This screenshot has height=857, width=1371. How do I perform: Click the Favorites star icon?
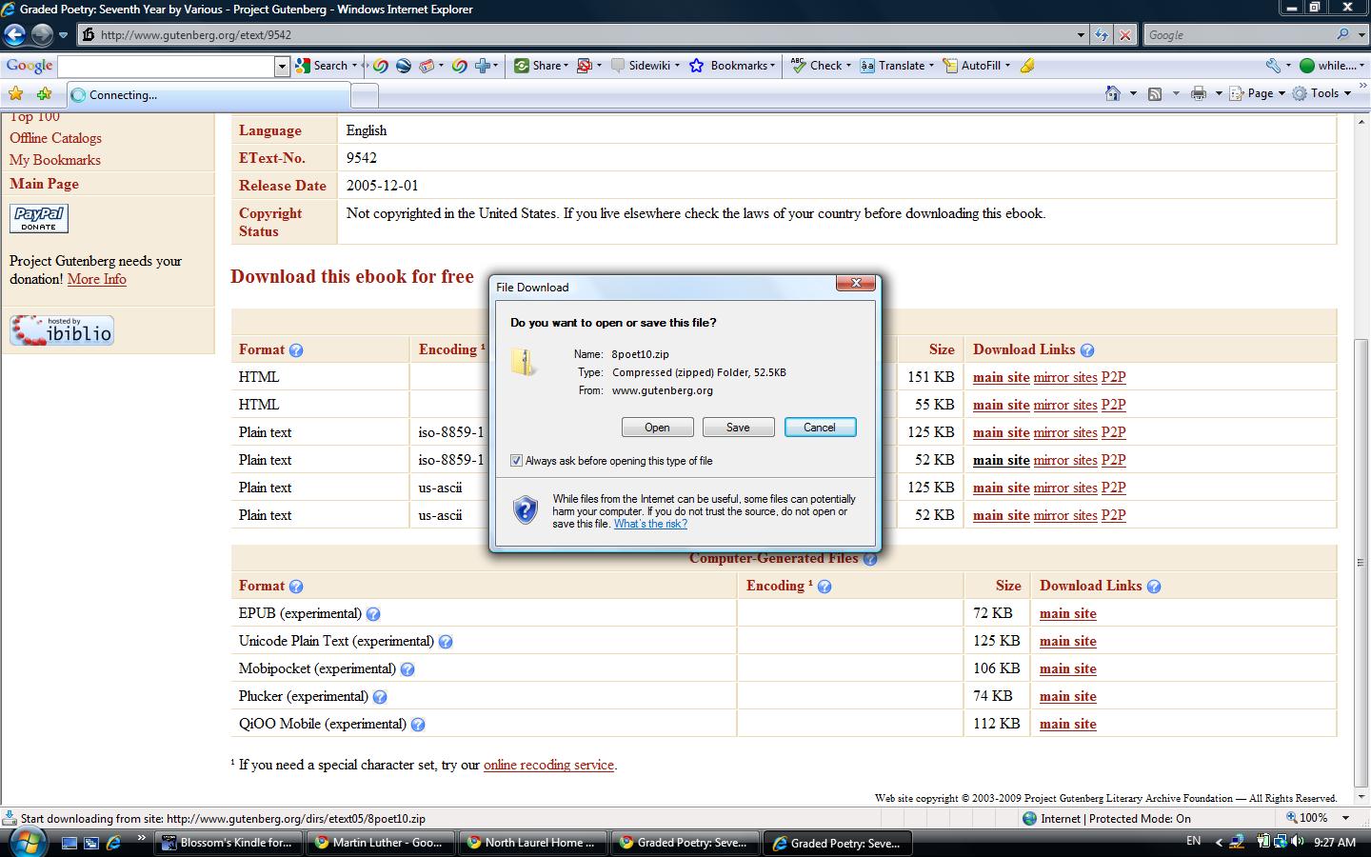pyautogui.click(x=15, y=93)
